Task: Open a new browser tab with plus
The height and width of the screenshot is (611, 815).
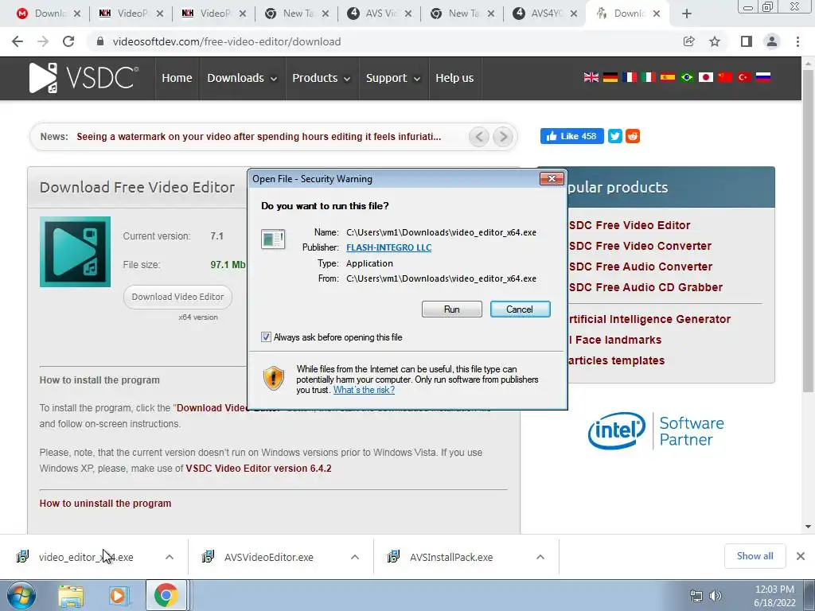Action: tap(687, 14)
